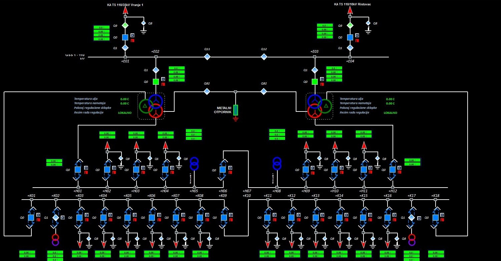Select withdrawable breaker Q0 in bay +H09

point(306,170)
